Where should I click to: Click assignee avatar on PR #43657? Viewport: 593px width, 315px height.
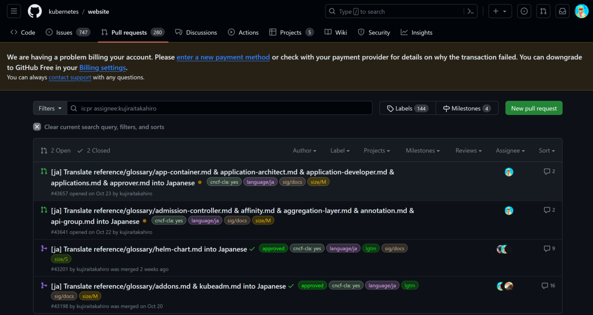point(509,172)
